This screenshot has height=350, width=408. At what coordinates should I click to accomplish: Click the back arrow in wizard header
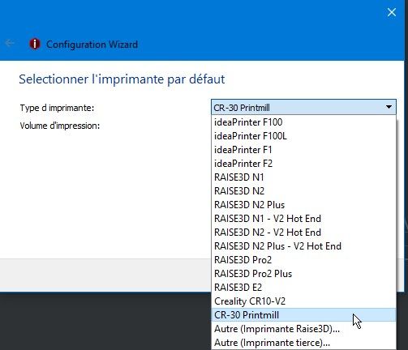coord(10,43)
